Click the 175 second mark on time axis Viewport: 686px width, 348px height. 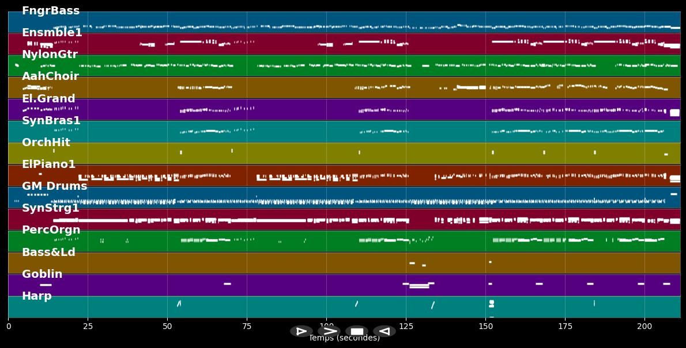pos(565,326)
